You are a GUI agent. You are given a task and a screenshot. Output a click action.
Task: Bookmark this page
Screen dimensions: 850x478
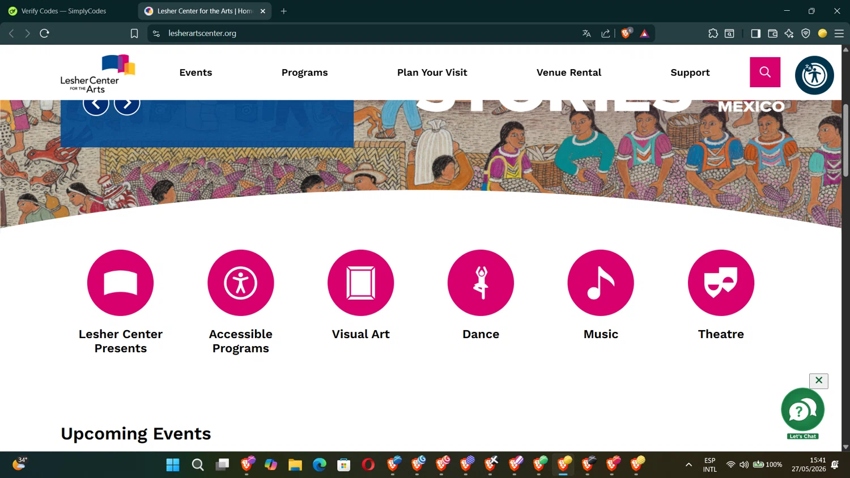click(134, 33)
